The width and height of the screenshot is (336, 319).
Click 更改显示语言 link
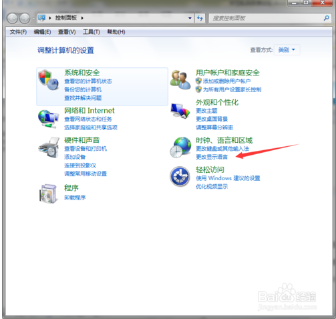[212, 157]
